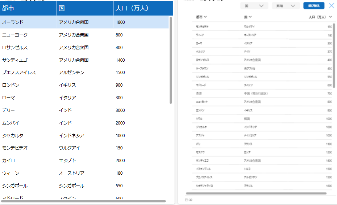Open the 国 sort field dropdown
Viewport: 337px width, 205px height.
click(254, 6)
